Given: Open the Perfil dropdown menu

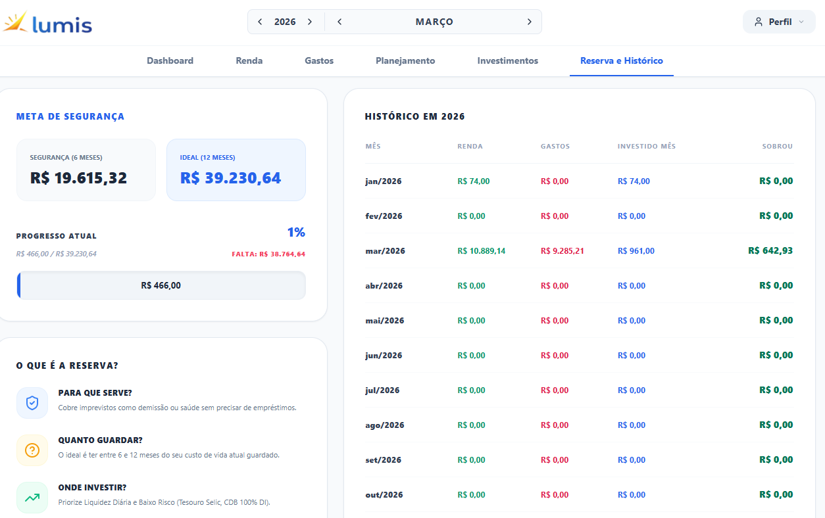Looking at the screenshot, I should tap(779, 22).
